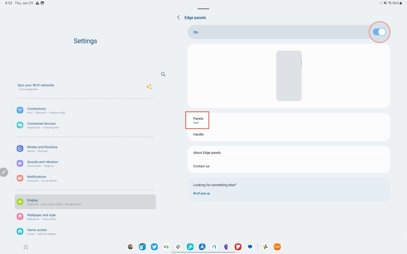Open the Connections settings icon
Image resolution: width=407 pixels, height=254 pixels.
click(20, 110)
